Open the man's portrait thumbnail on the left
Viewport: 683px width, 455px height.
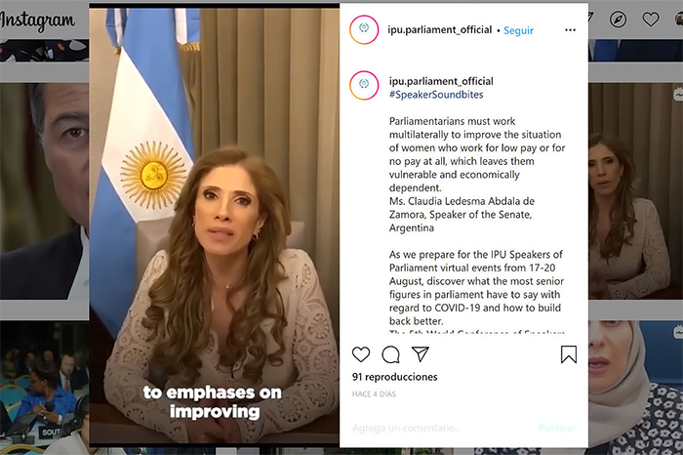(x=44, y=191)
